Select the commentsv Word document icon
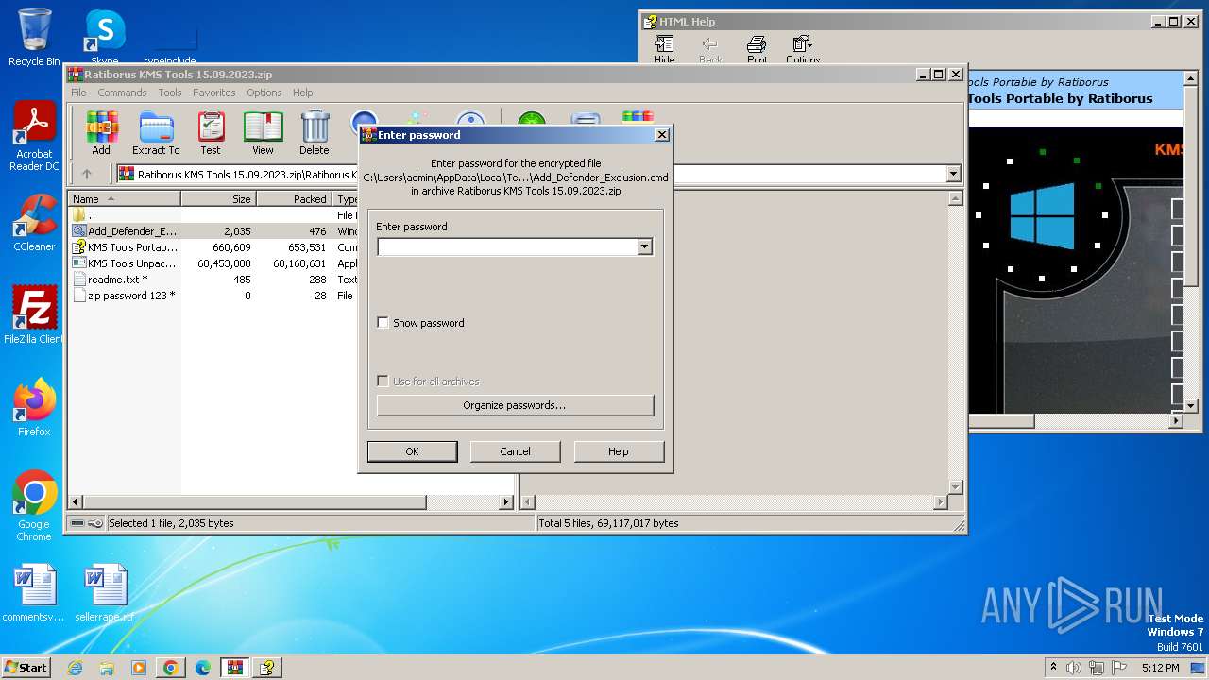This screenshot has height=680, width=1209. (x=34, y=593)
